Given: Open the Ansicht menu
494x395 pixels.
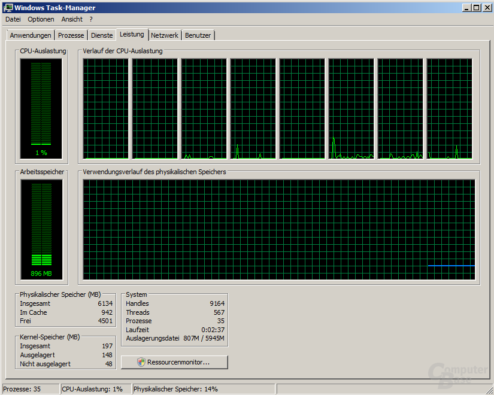Looking at the screenshot, I should (x=72, y=19).
